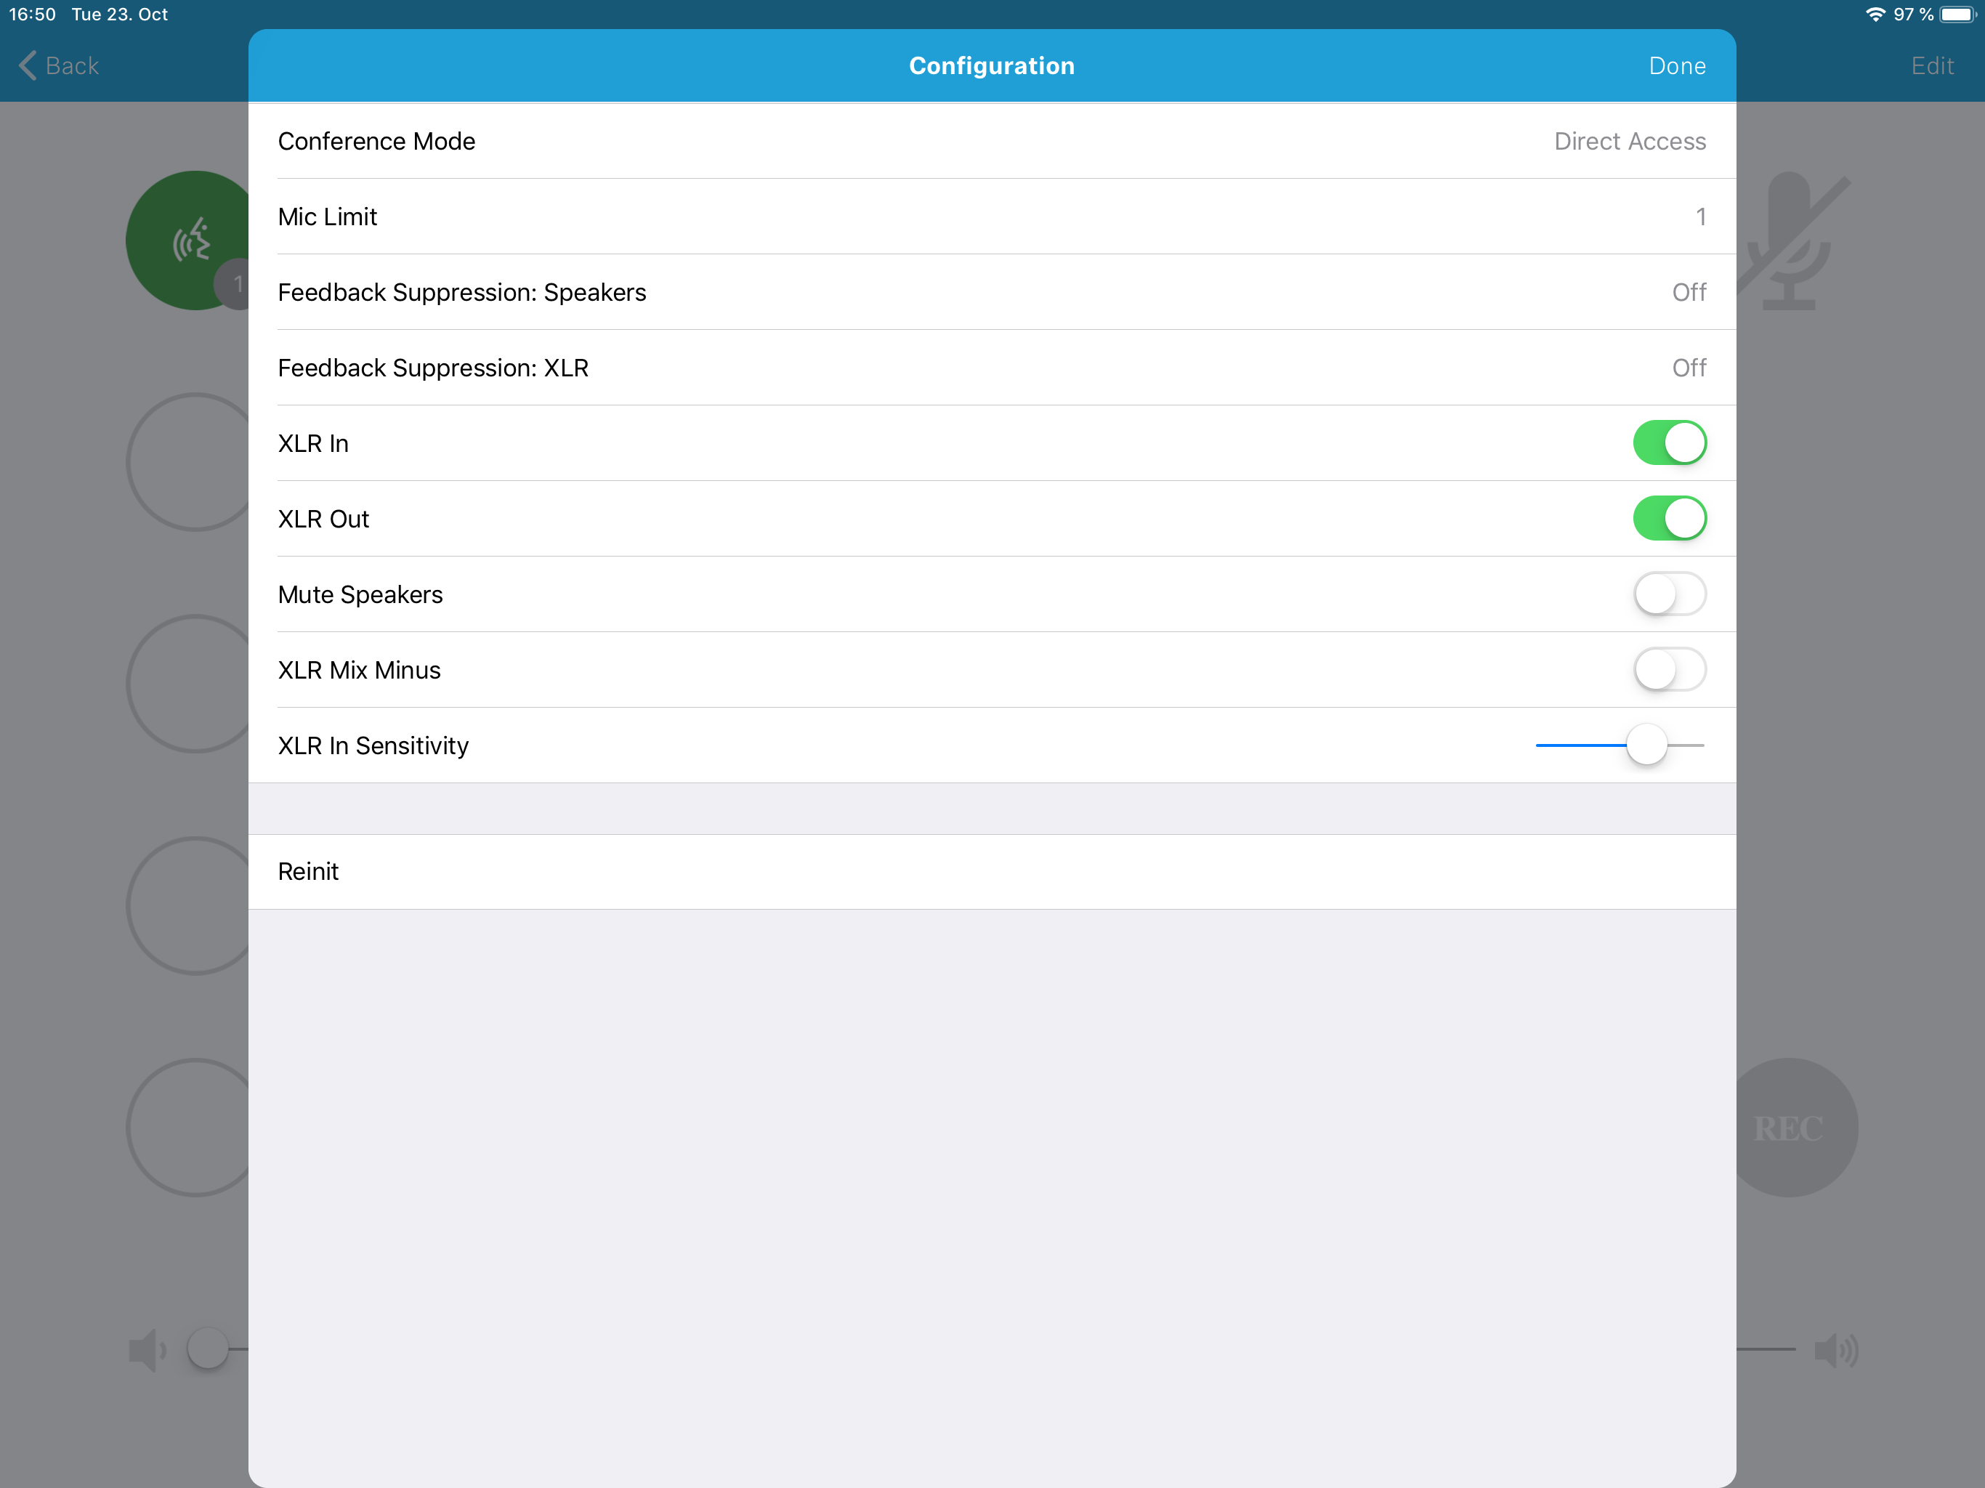Turn on XLR Mix Minus
The image size is (1985, 1488).
[x=1669, y=669]
